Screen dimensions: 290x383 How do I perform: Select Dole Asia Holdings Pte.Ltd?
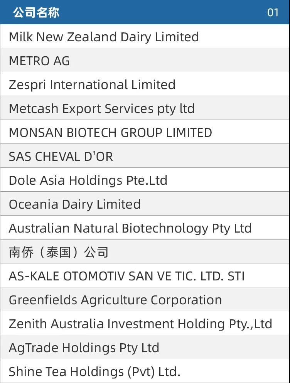pyautogui.click(x=145, y=180)
